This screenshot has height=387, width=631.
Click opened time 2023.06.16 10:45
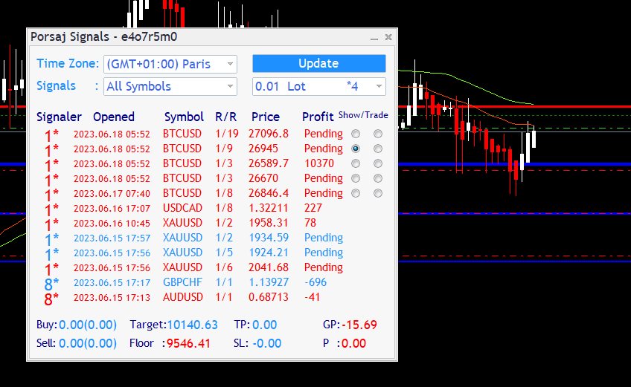point(112,224)
